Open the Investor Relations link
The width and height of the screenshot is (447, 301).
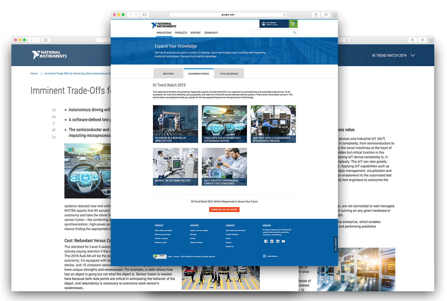click(x=232, y=235)
